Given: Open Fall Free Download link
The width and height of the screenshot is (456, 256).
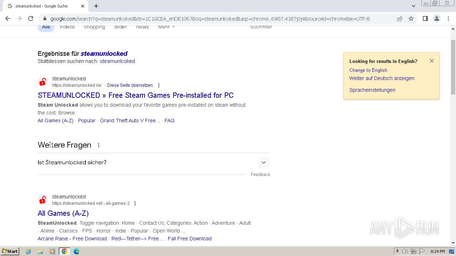Looking at the screenshot, I should pos(190,239).
